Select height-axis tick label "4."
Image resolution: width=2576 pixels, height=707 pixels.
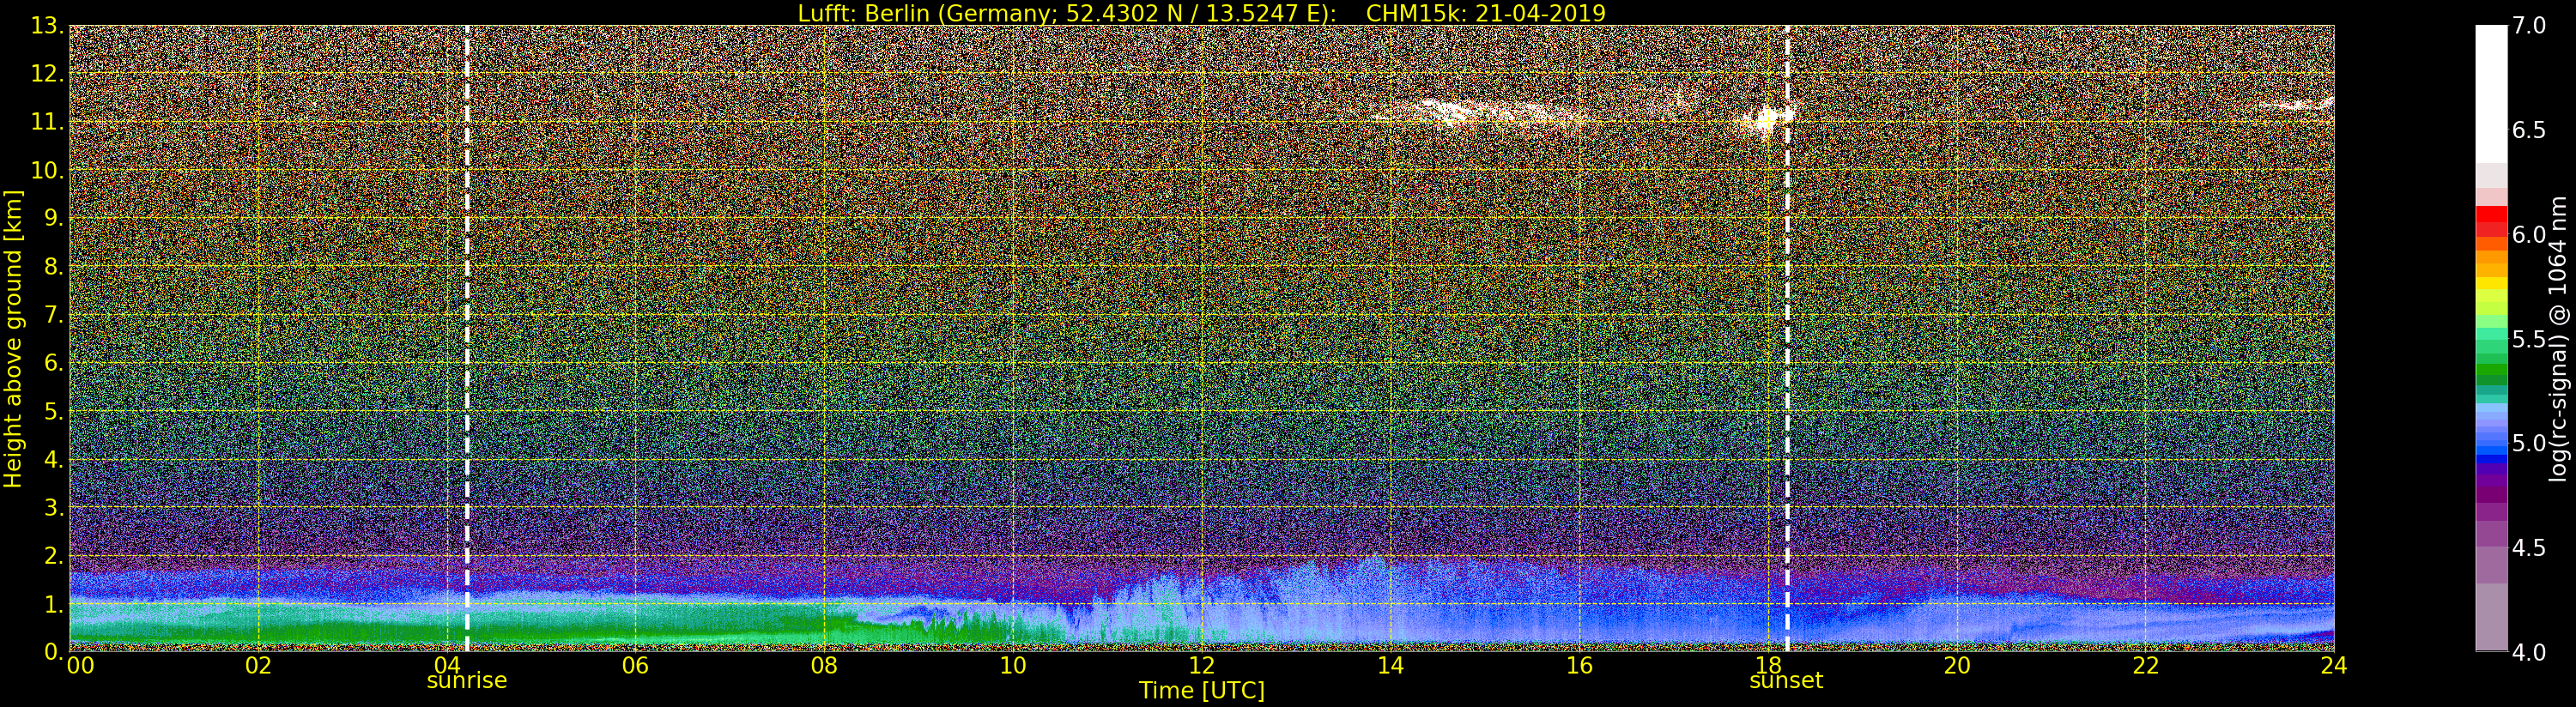pyautogui.click(x=54, y=460)
